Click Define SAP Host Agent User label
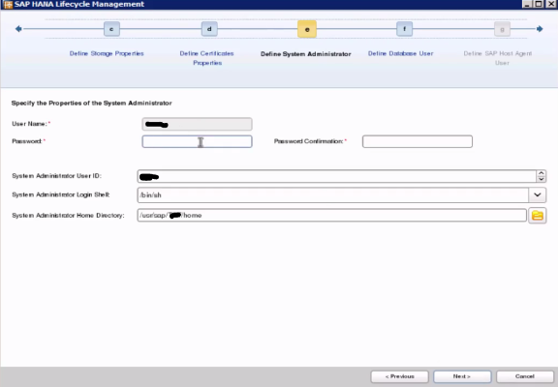Screen dimensions: 558x387 click(498, 58)
